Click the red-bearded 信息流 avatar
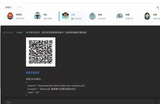The height and width of the screenshot is (104, 160). (x=10, y=16)
